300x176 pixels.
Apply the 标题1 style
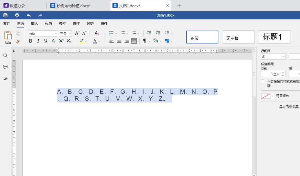(274, 37)
